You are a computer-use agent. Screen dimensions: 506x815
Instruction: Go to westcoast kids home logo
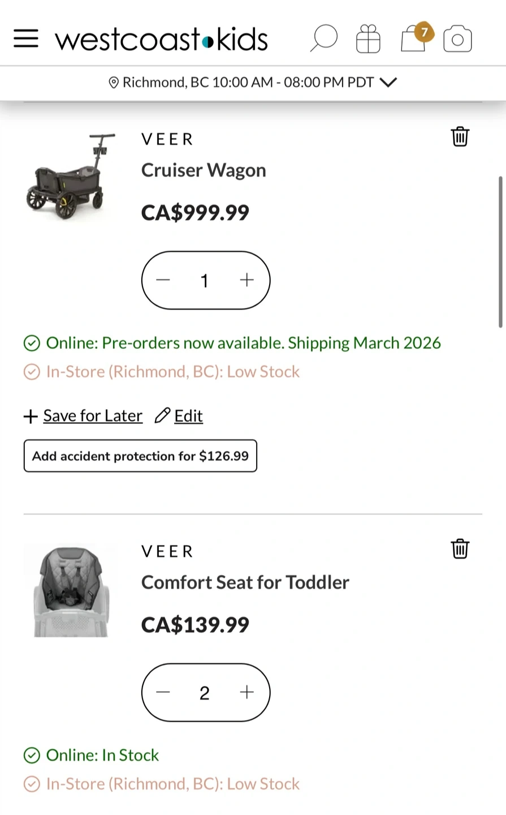click(161, 40)
